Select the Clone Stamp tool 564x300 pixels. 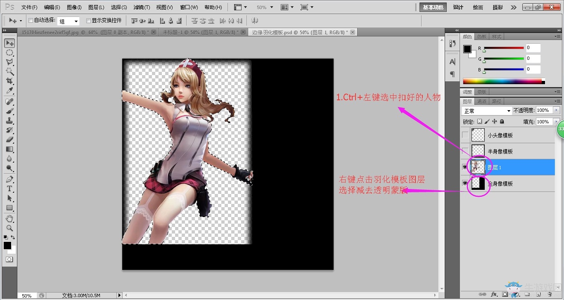click(x=9, y=120)
